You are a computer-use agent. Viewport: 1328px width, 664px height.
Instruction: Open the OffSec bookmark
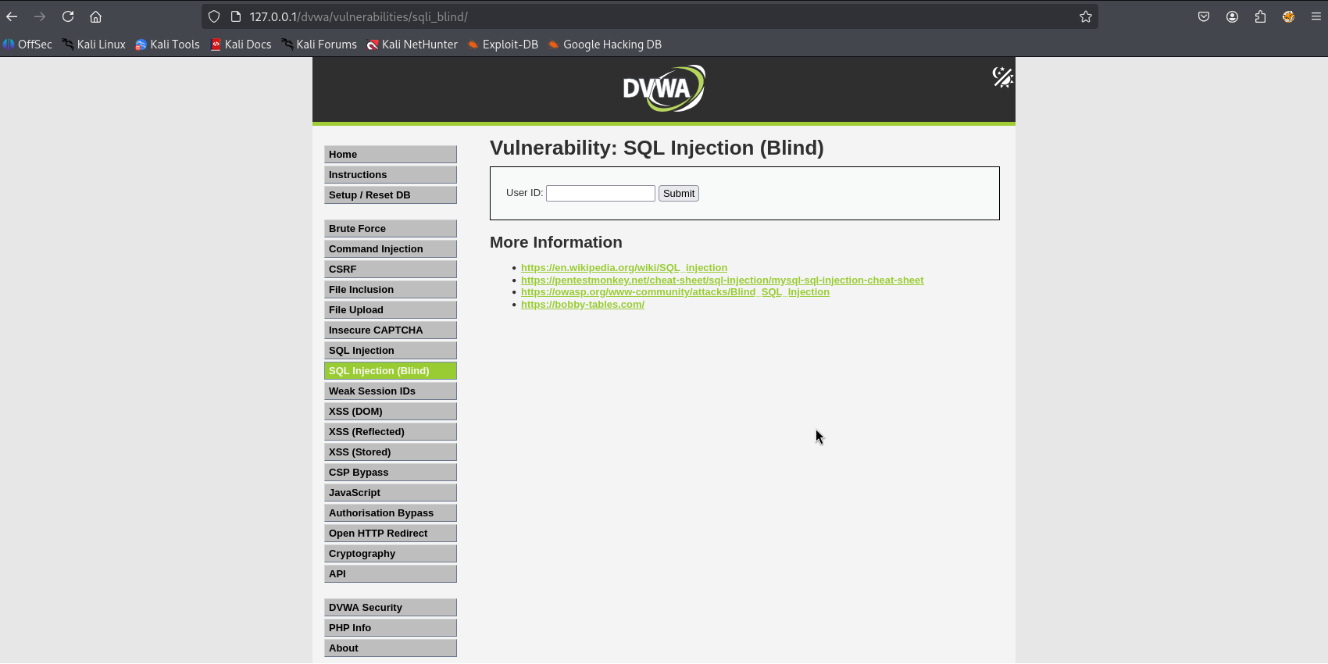point(27,45)
